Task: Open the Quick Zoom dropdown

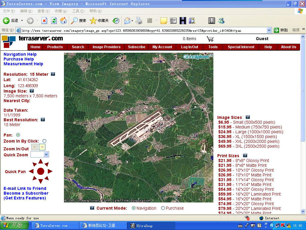Action: pyautogui.click(x=46, y=155)
